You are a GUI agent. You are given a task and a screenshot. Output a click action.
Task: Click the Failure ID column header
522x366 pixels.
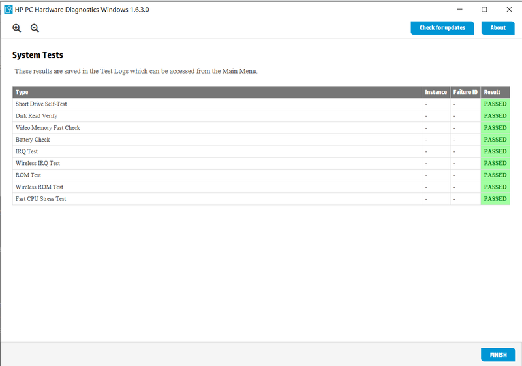pos(465,92)
